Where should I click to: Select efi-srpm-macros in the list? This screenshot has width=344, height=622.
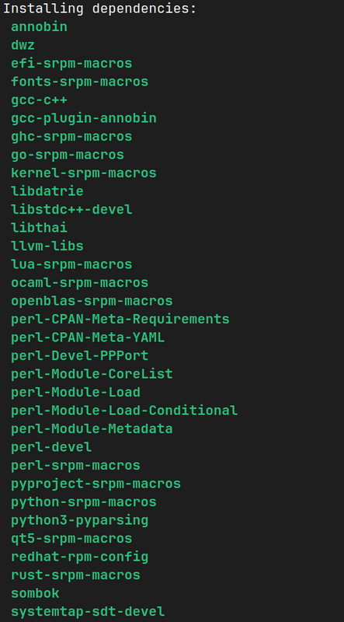pyautogui.click(x=71, y=64)
